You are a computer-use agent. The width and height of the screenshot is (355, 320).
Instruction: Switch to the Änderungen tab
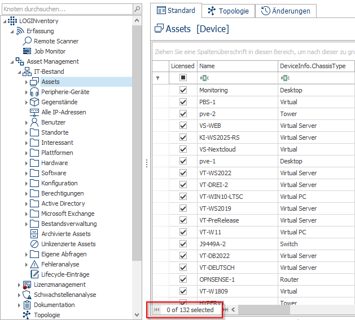(286, 11)
